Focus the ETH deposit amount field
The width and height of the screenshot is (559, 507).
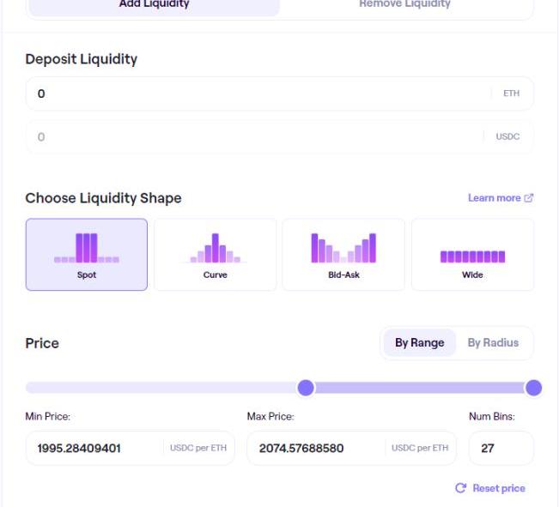point(258,94)
